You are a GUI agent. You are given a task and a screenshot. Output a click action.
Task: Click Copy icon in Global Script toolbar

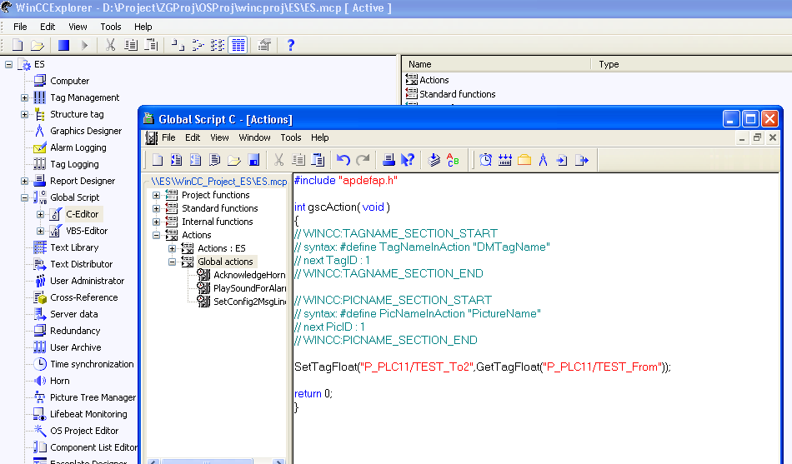(x=298, y=160)
